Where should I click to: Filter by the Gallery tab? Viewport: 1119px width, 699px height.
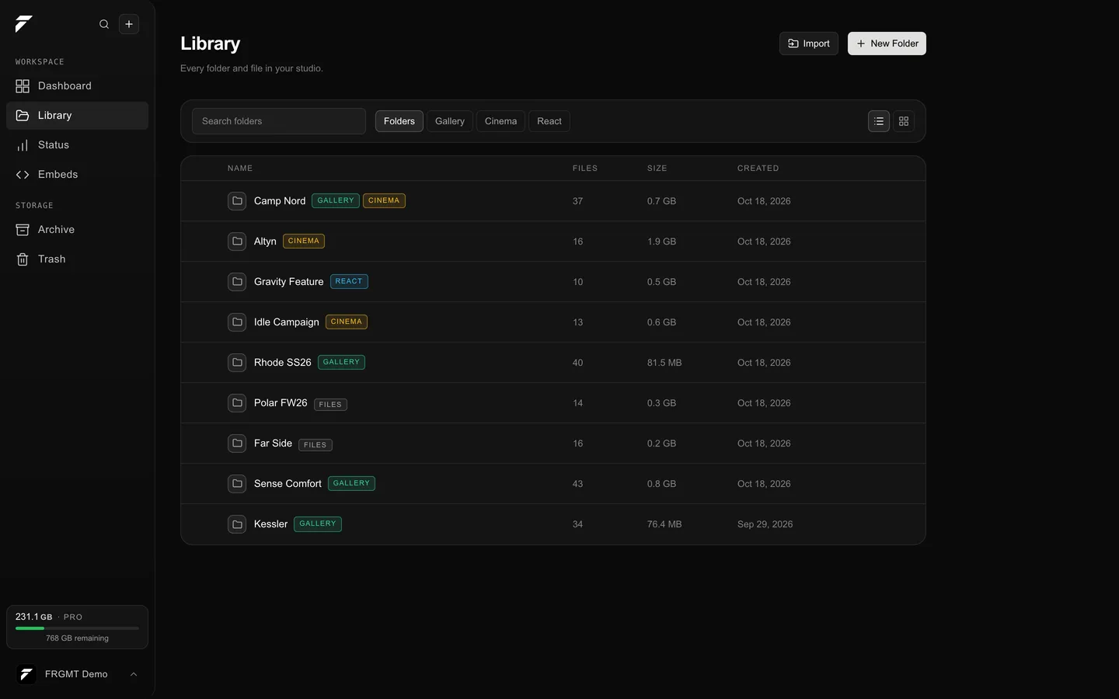[450, 121]
